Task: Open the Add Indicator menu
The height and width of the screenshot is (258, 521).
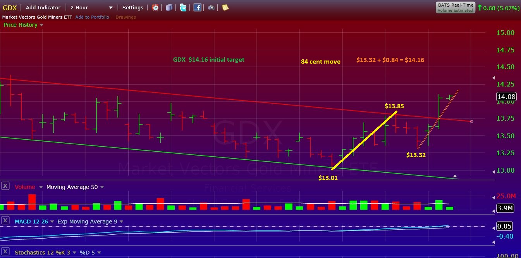Action: tap(43, 7)
